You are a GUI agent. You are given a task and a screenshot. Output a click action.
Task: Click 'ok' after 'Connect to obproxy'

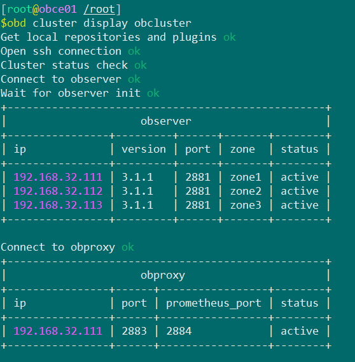[x=128, y=247]
